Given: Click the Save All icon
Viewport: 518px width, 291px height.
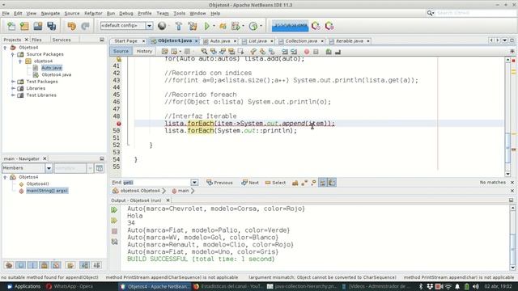Looking at the screenshot, I should click(51, 26).
